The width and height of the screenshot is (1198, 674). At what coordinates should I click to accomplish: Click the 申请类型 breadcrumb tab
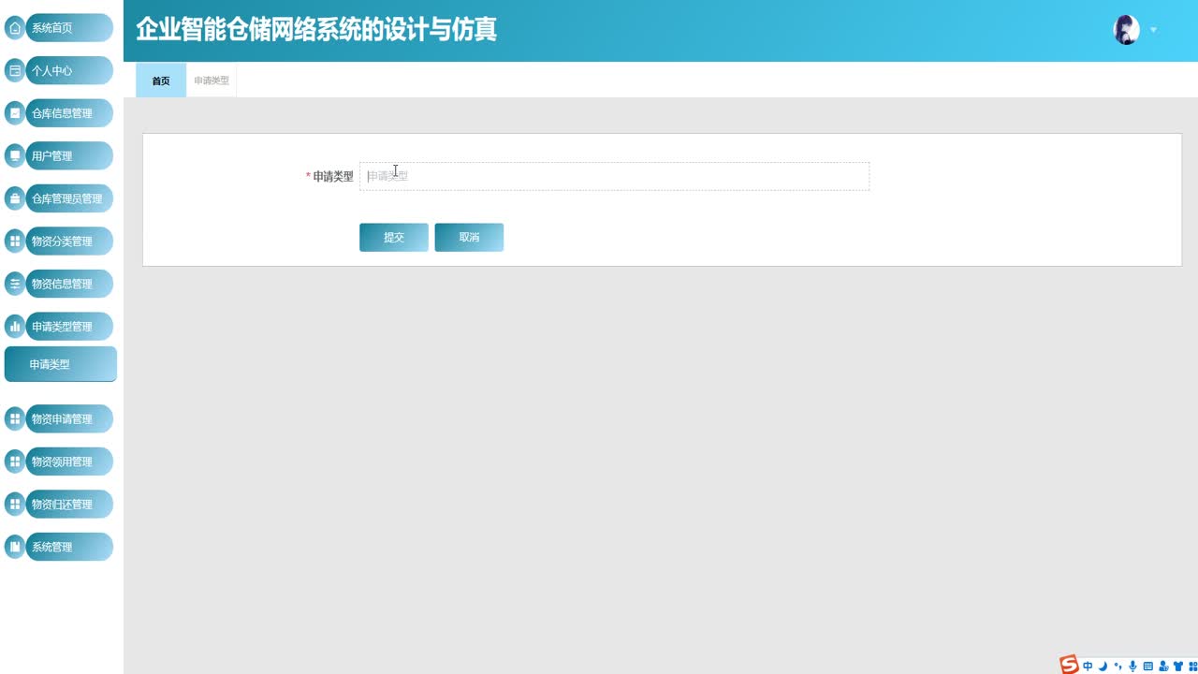point(212,81)
